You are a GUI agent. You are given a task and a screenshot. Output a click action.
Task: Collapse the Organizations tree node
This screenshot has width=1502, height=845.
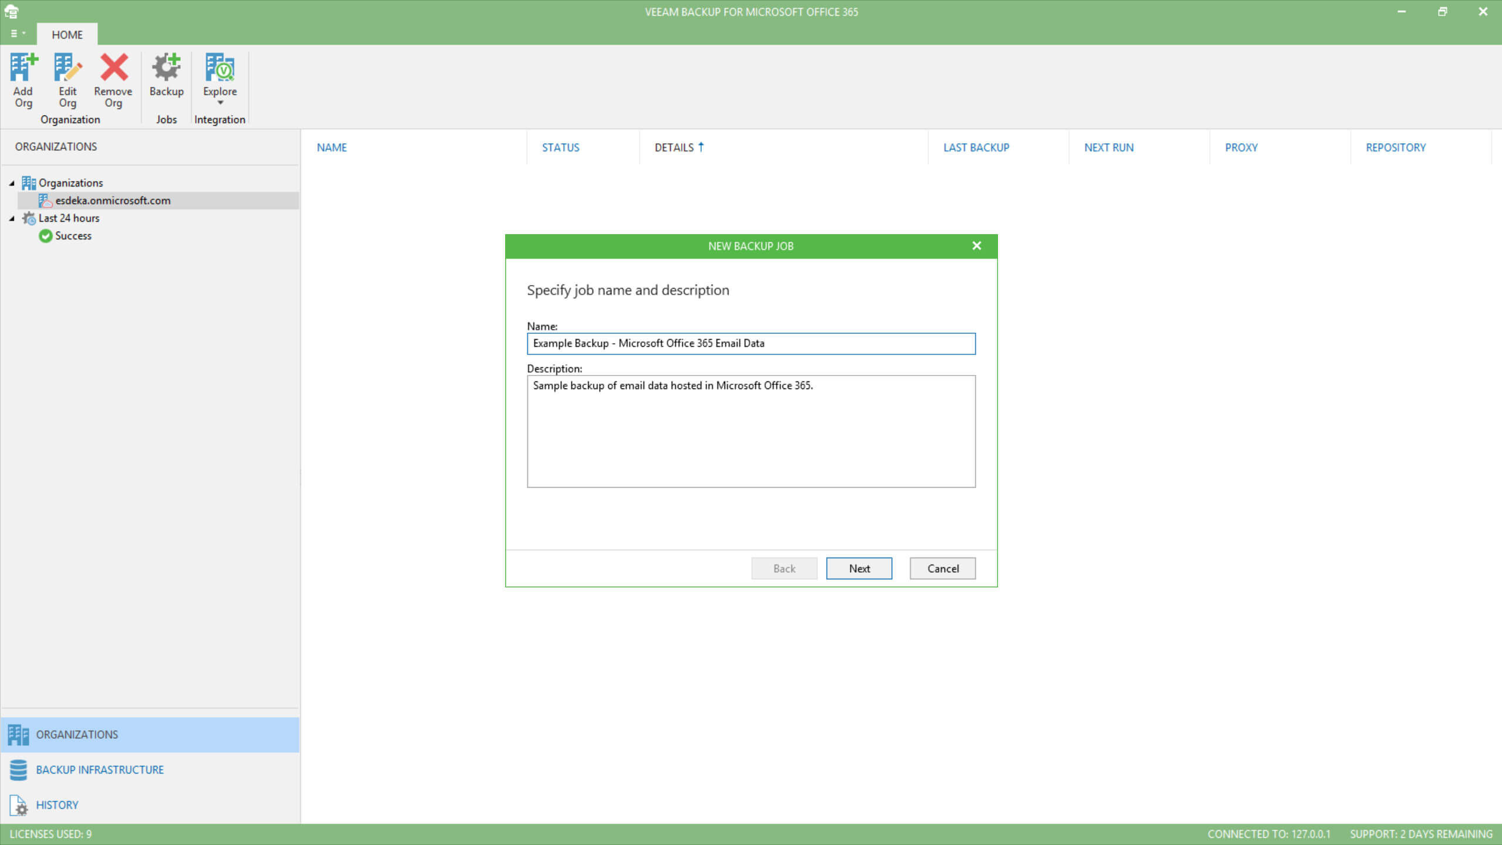click(12, 183)
